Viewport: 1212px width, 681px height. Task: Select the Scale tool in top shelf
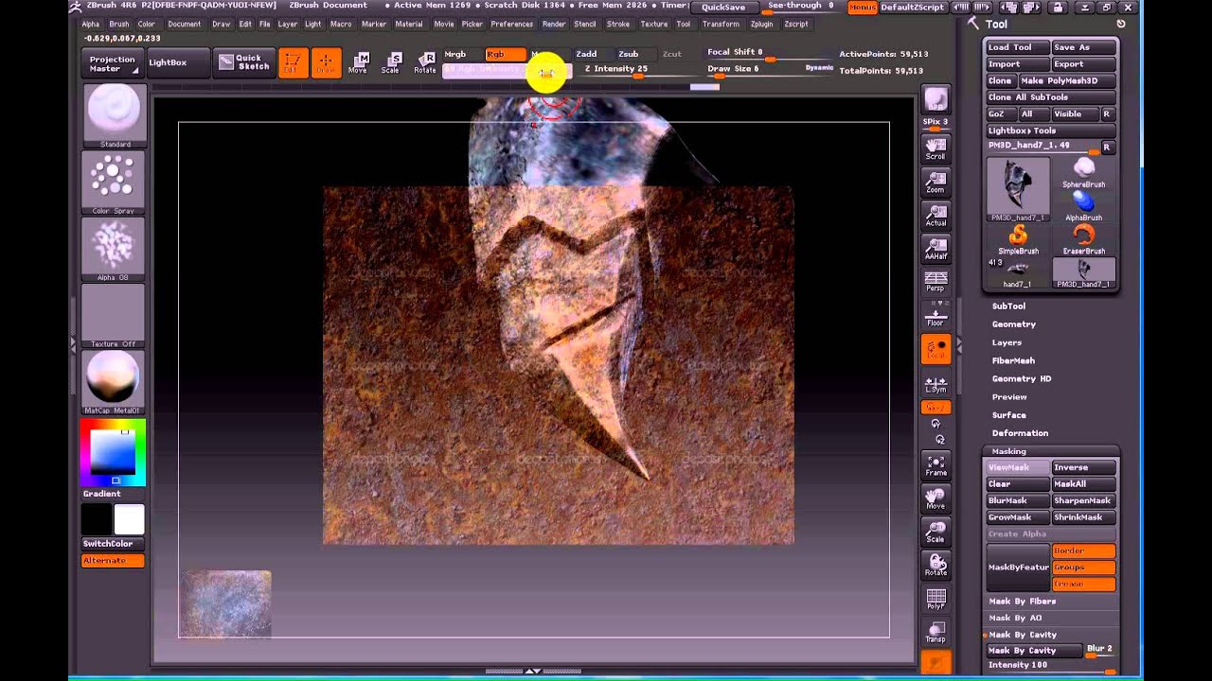pos(391,62)
